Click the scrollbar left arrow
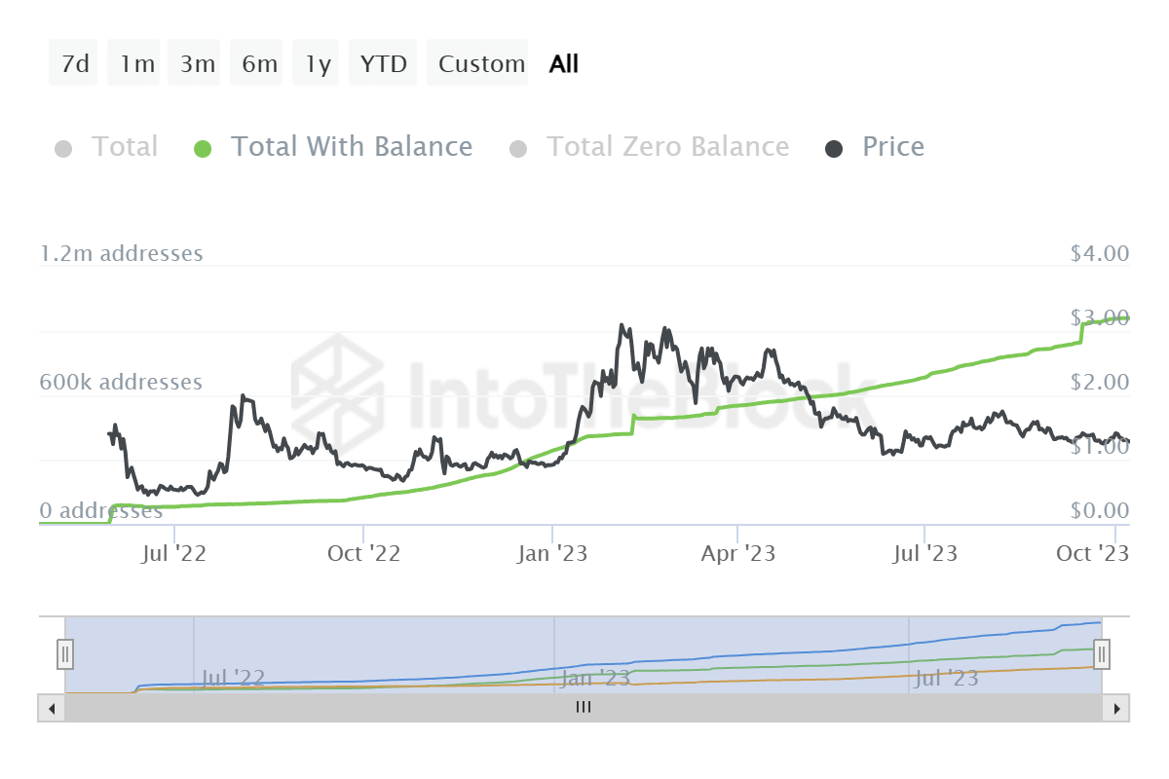This screenshot has height=779, width=1169. (52, 708)
